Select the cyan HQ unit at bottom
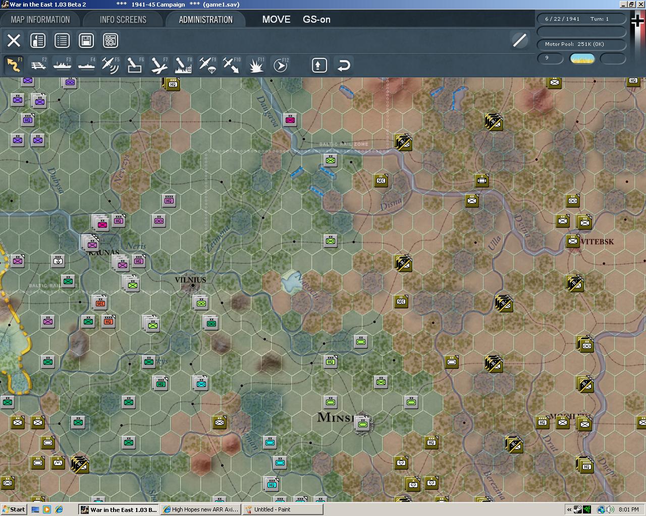Image resolution: width=646 pixels, height=516 pixels. pos(272,484)
